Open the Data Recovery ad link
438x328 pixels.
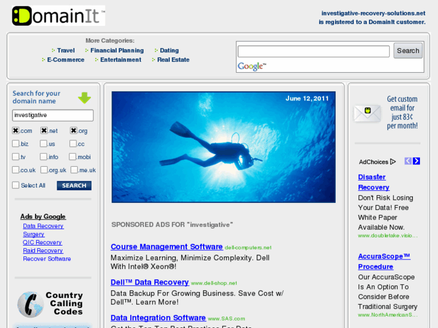(x=43, y=226)
